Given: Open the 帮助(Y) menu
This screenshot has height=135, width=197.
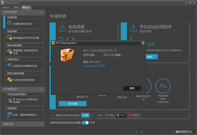Looking at the screenshot, I should pos(26,8).
